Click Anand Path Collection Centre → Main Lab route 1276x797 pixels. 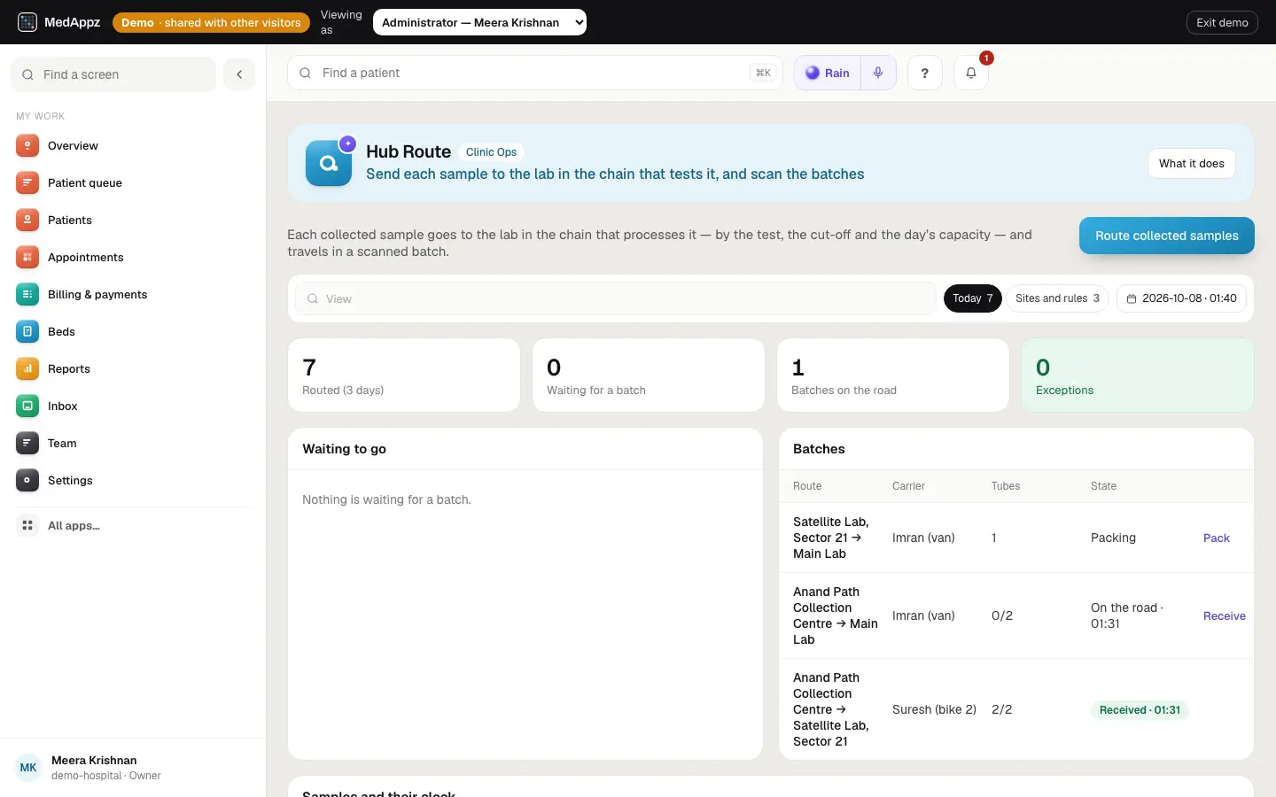[x=836, y=615]
